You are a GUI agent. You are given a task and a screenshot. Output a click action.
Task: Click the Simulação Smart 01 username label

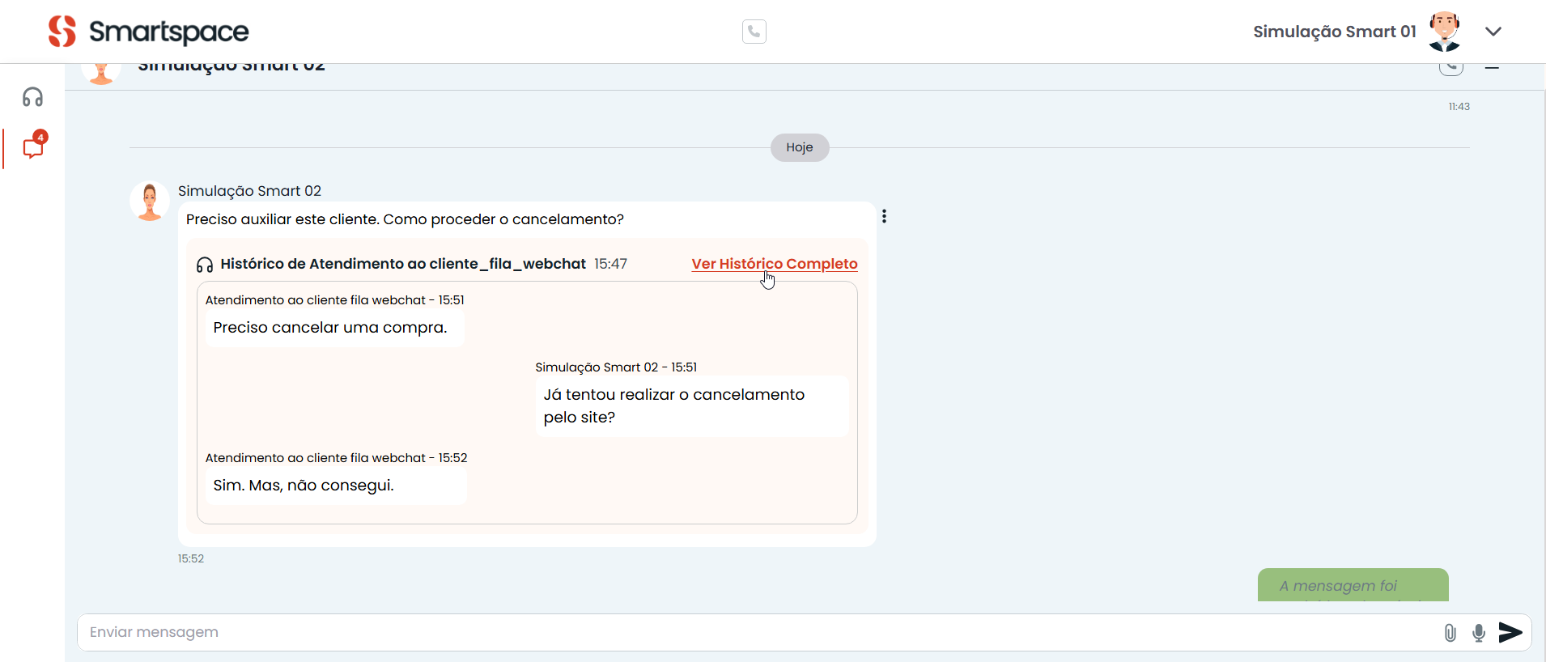[x=1334, y=32]
